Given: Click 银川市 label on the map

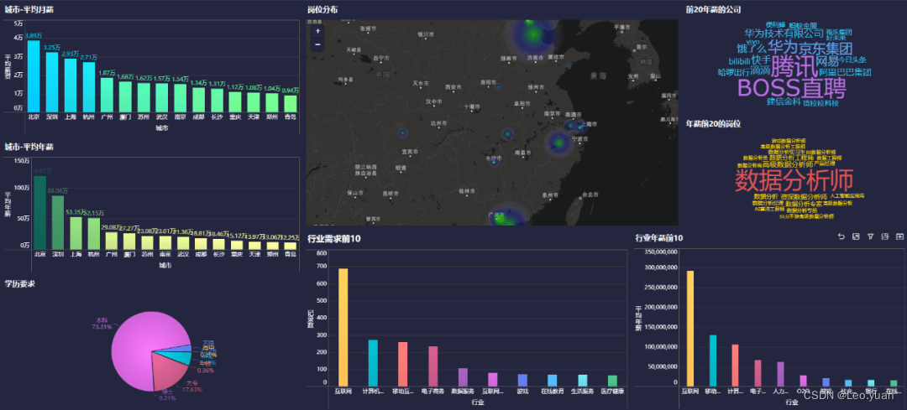Looking at the screenshot, I should click(427, 34).
